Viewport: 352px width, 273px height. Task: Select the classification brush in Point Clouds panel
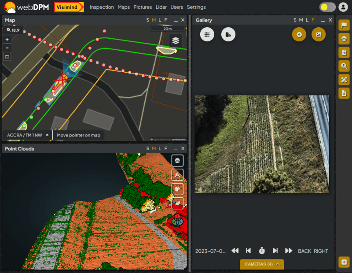pyautogui.click(x=177, y=203)
